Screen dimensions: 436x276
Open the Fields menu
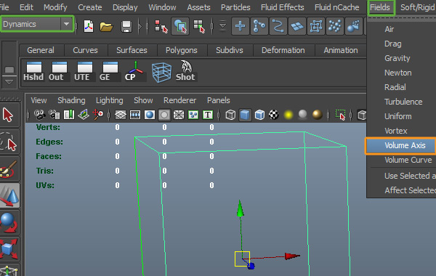point(380,7)
